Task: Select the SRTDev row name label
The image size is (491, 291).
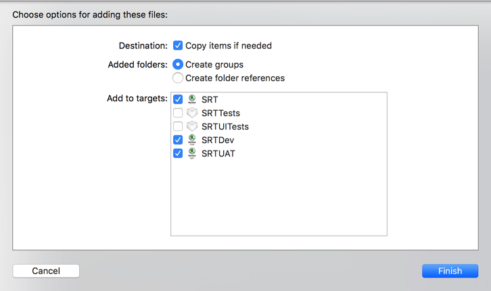Action: [218, 140]
